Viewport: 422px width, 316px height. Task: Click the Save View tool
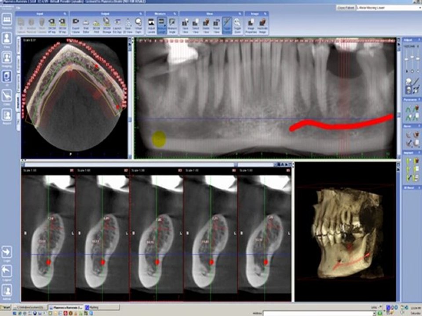(x=185, y=25)
